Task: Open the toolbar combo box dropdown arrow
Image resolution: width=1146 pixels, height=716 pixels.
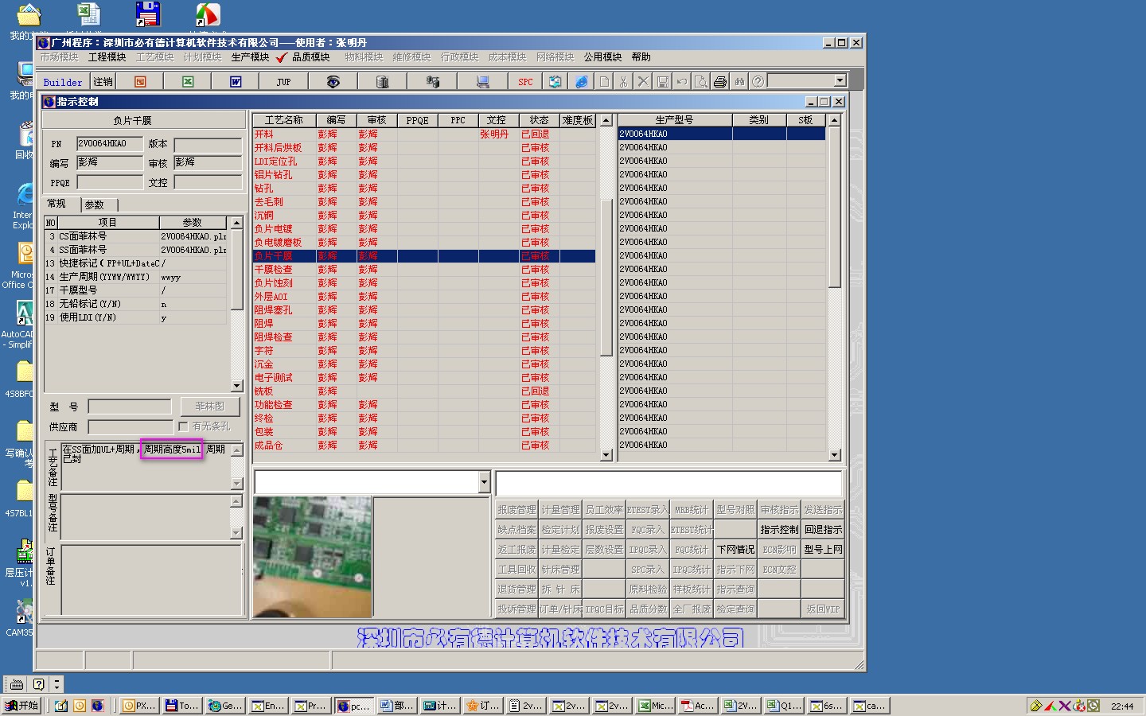Action: pos(840,80)
